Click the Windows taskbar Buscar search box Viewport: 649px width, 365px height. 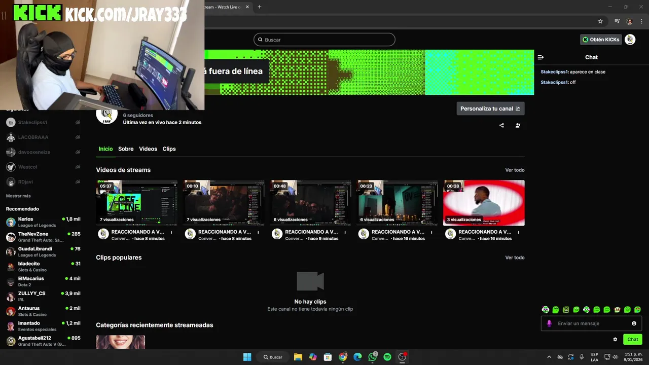coord(272,357)
